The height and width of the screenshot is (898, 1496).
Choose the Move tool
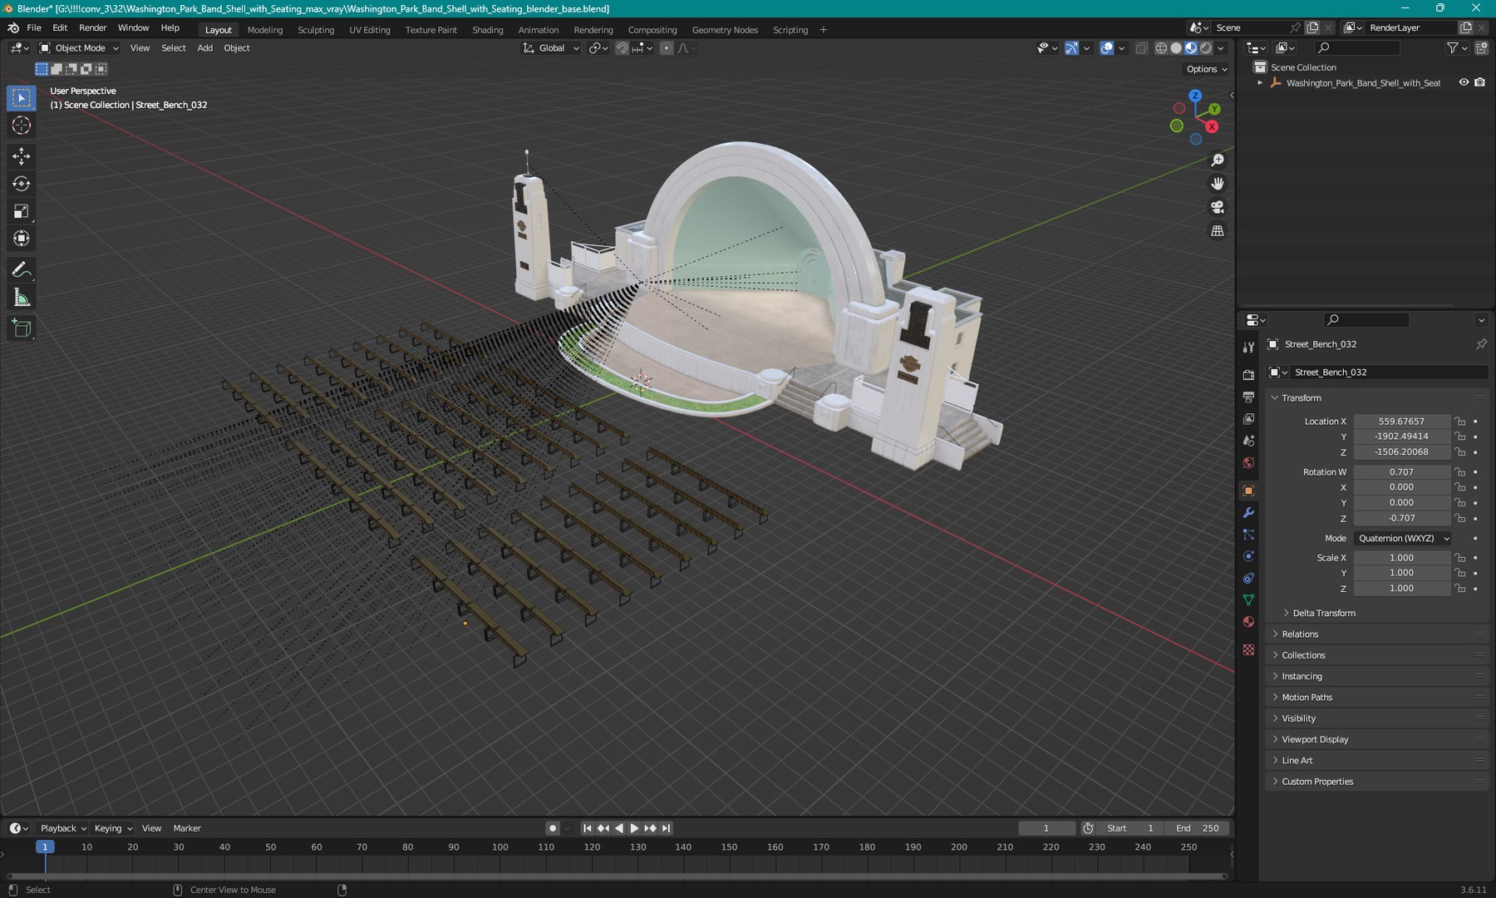pyautogui.click(x=22, y=156)
